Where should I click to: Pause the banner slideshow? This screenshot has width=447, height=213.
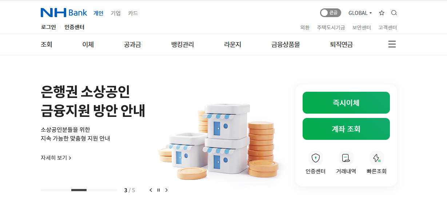pos(159,190)
